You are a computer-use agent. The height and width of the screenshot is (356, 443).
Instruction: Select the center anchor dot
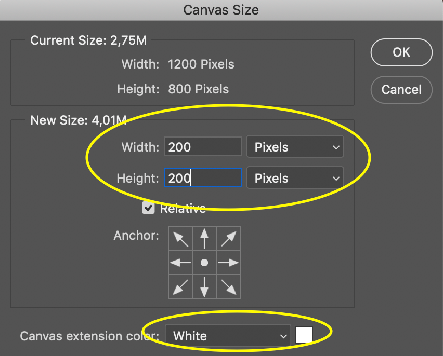pyautogui.click(x=204, y=263)
